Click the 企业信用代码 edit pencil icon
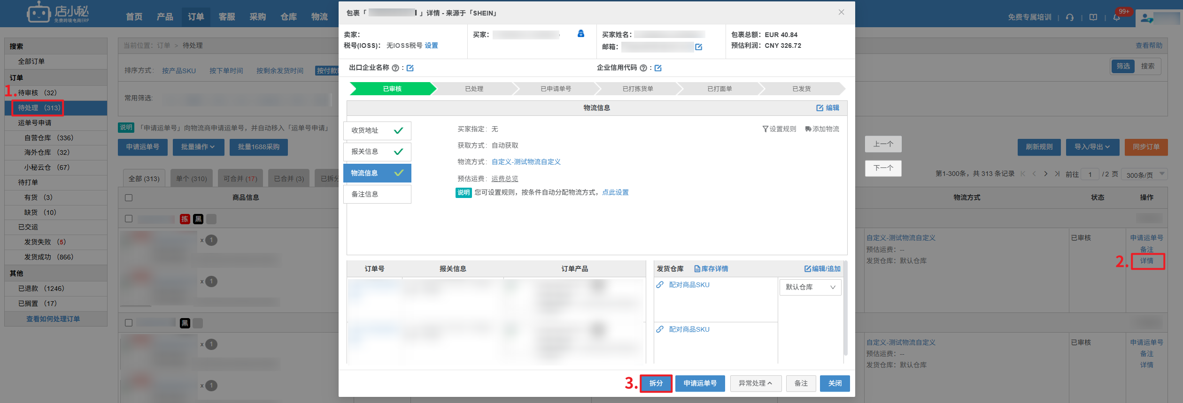Screen dimensions: 1183x403 click(658, 68)
